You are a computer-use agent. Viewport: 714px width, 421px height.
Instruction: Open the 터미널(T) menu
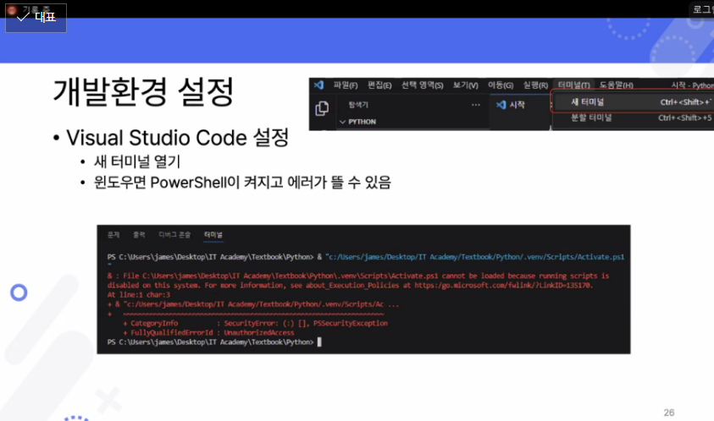(x=573, y=85)
